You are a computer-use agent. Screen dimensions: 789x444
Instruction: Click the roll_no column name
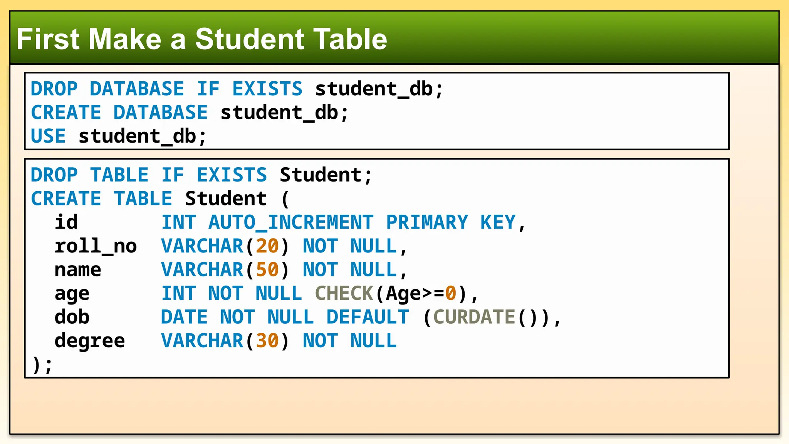click(x=96, y=246)
